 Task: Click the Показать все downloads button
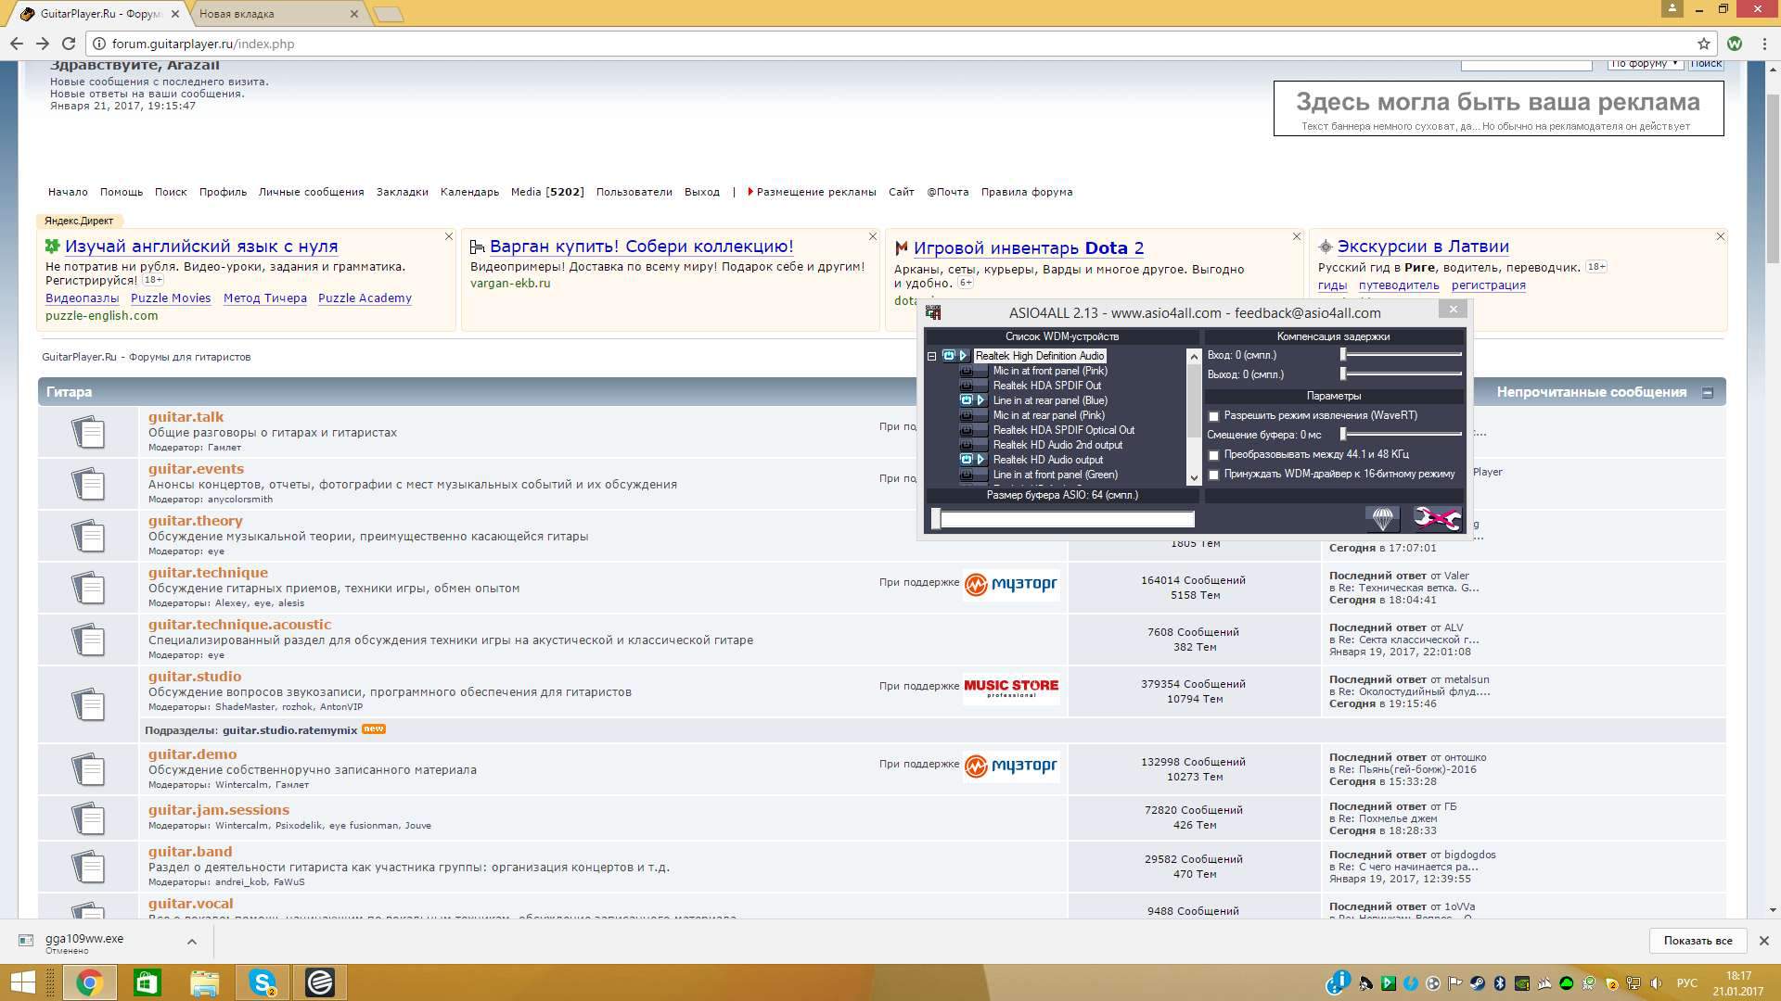tap(1698, 941)
